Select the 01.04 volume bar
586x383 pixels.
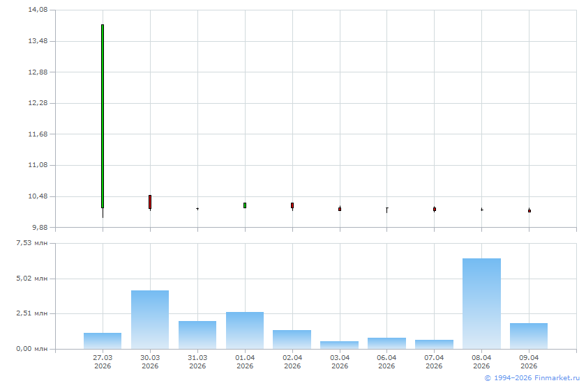click(x=245, y=330)
